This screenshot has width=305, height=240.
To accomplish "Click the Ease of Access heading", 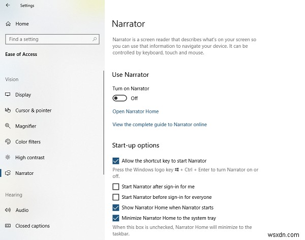I will 21,54.
